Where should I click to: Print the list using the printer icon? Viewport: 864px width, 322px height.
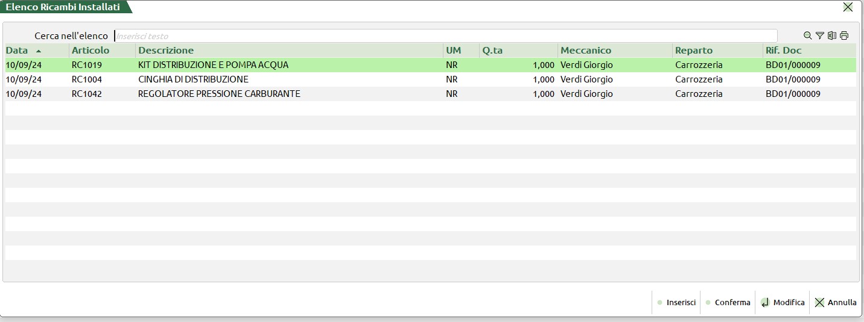[844, 36]
